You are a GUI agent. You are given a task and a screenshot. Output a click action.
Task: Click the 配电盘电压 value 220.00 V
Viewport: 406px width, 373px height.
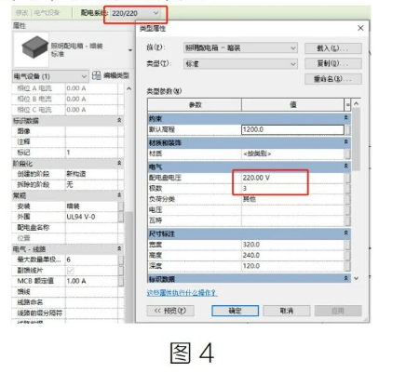point(292,178)
